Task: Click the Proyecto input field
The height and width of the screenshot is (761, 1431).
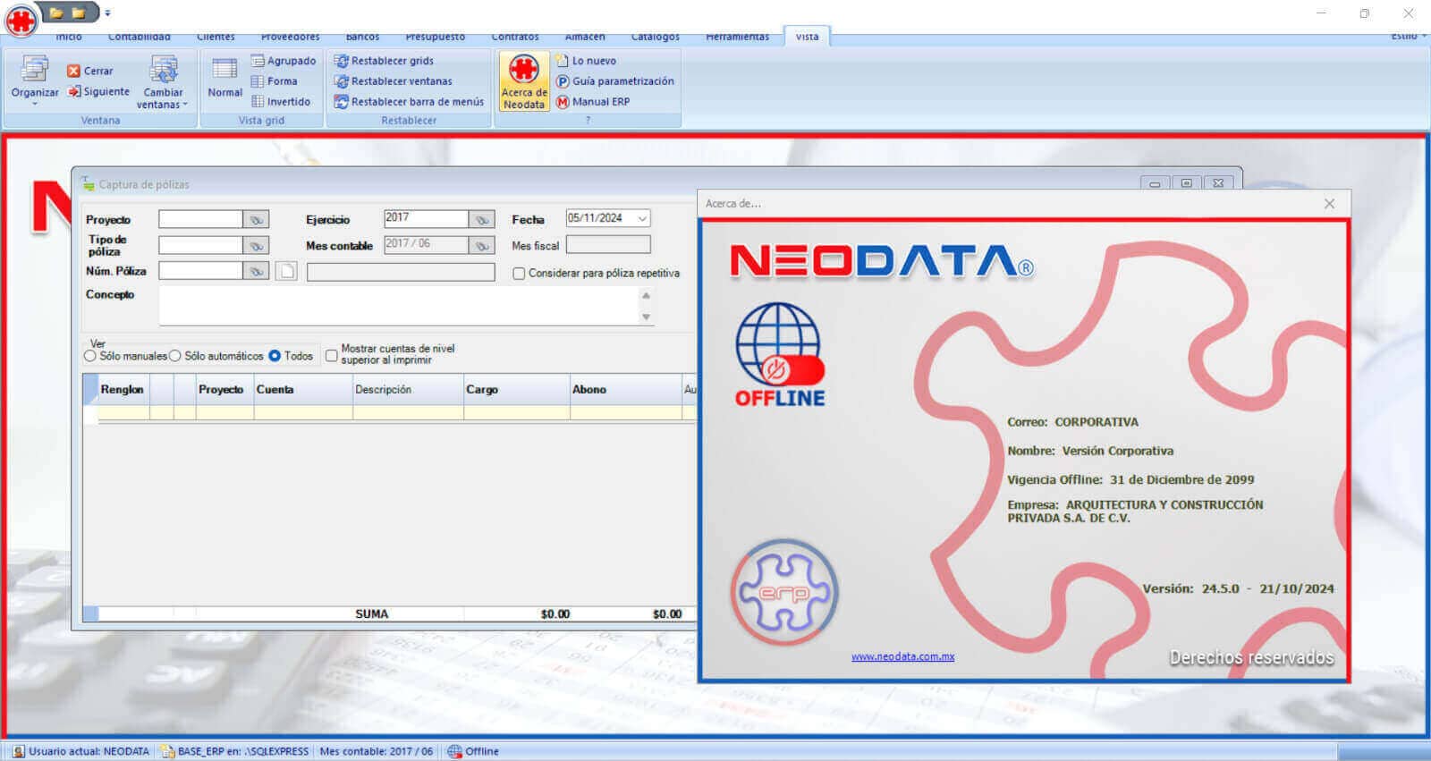Action: [200, 219]
